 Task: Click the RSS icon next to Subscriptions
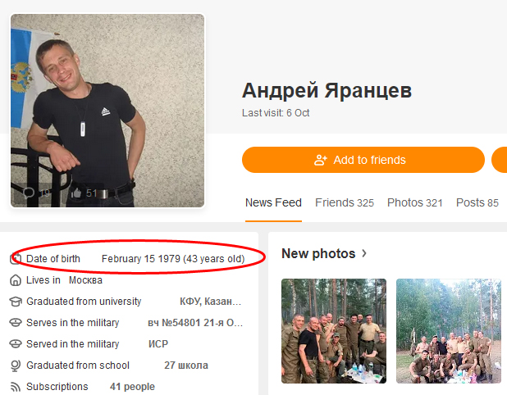pyautogui.click(x=16, y=387)
